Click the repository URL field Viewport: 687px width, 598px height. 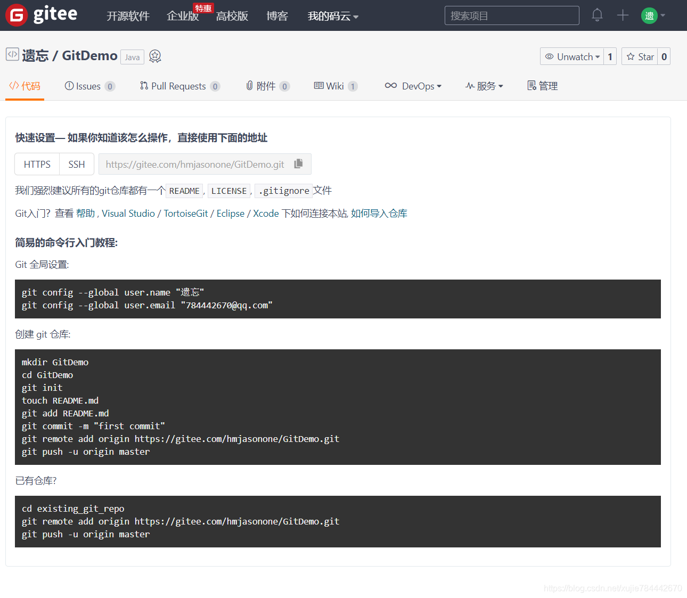point(205,164)
